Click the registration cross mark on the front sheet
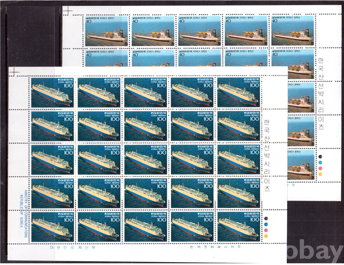This screenshot has height=265, width=344. pyautogui.click(x=14, y=71)
